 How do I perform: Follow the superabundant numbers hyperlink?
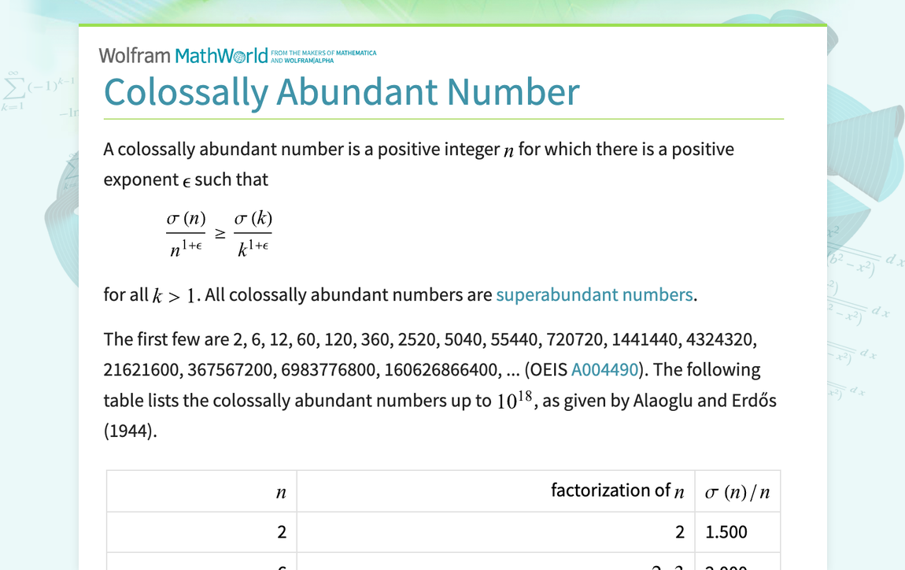point(594,294)
